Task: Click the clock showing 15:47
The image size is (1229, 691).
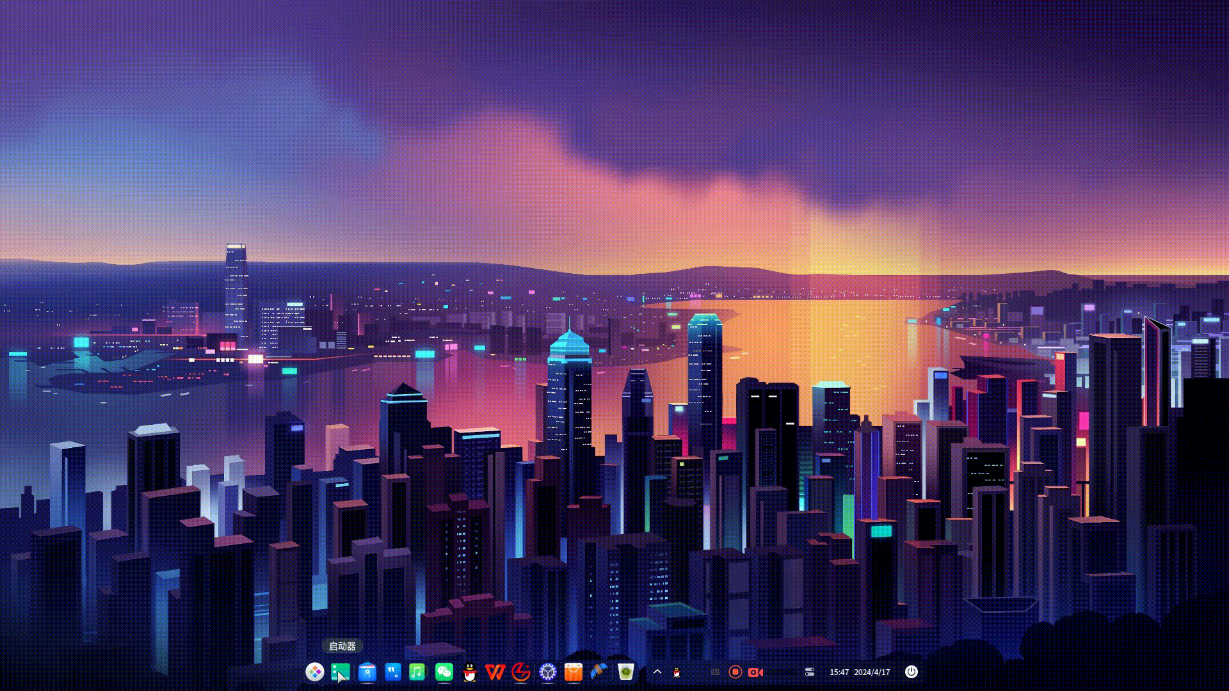Action: pos(839,672)
